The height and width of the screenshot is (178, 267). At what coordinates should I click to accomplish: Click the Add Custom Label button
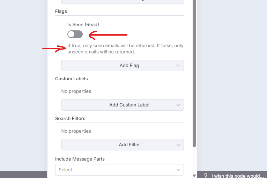(x=123, y=105)
